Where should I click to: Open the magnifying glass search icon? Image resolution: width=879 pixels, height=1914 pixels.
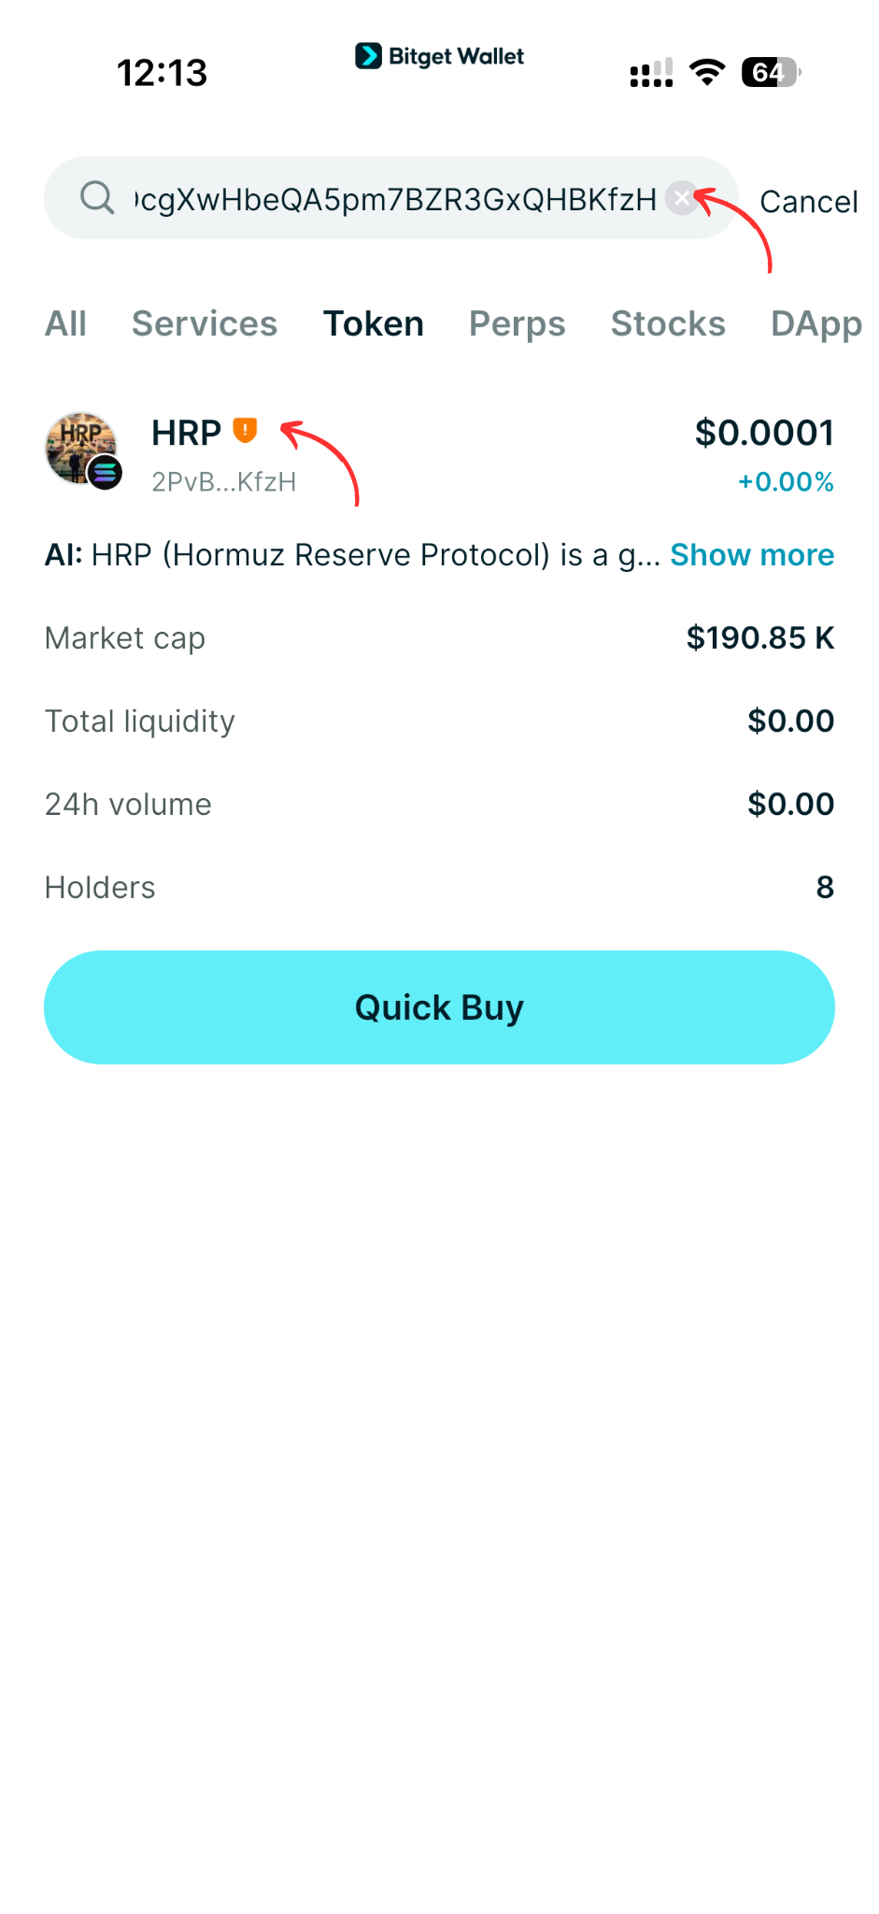coord(97,197)
